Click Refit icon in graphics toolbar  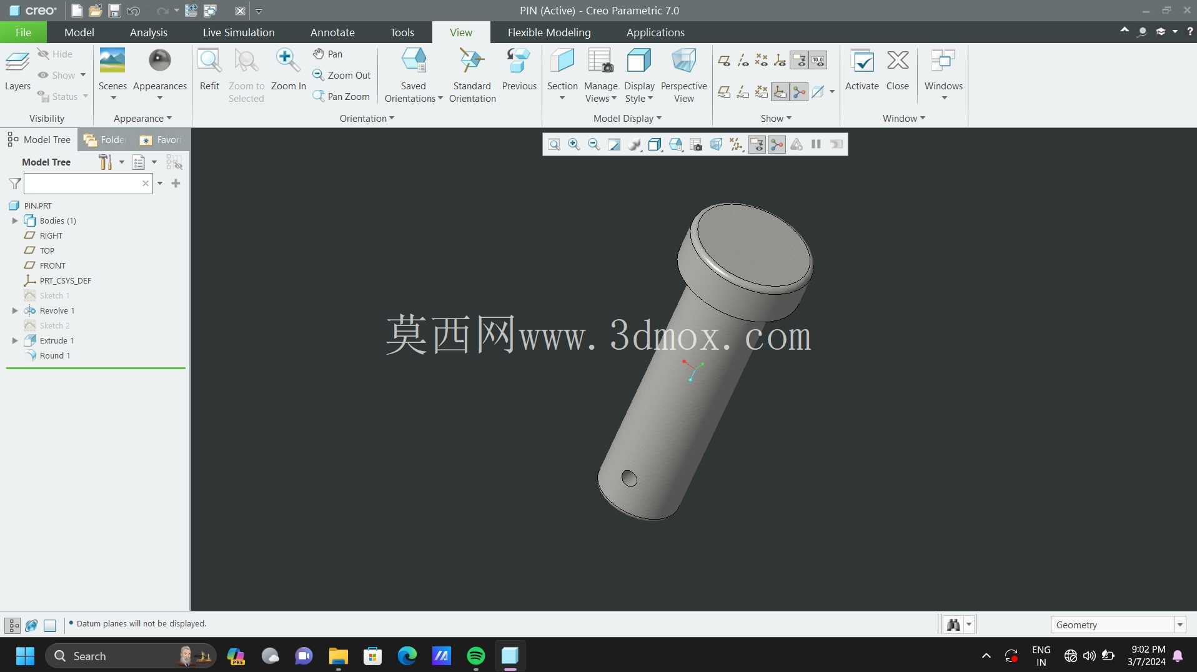click(554, 145)
